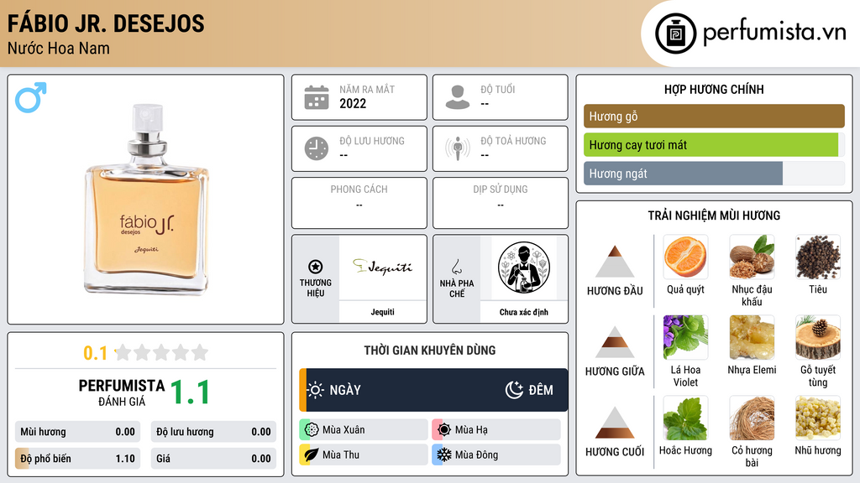Click the Nhựa Elemi resin image

[x=752, y=337]
